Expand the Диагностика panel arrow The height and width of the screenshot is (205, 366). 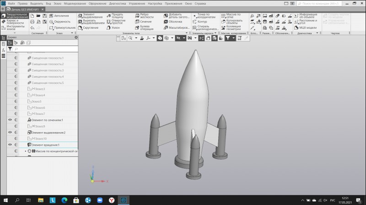pyautogui.click(x=317, y=33)
